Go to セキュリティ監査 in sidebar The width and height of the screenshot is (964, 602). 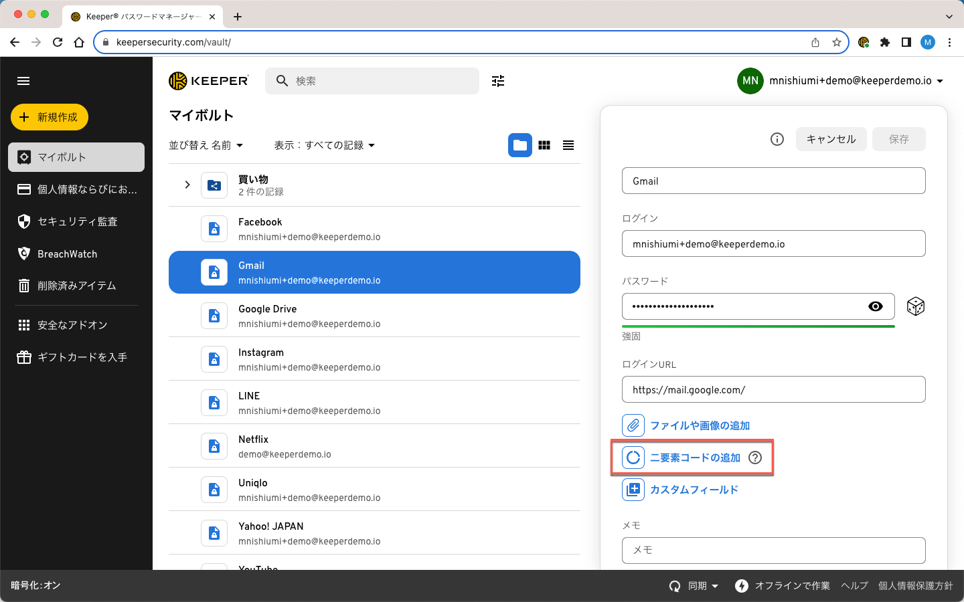pos(77,221)
